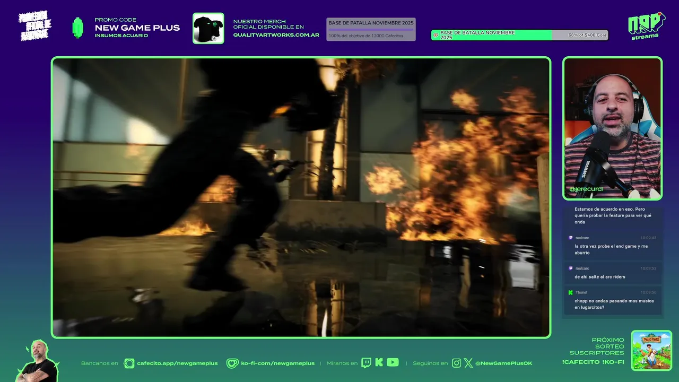Viewport: 679px width, 382px height.
Task: Open the black merch t-shirt thumbnail
Action: coord(208,28)
